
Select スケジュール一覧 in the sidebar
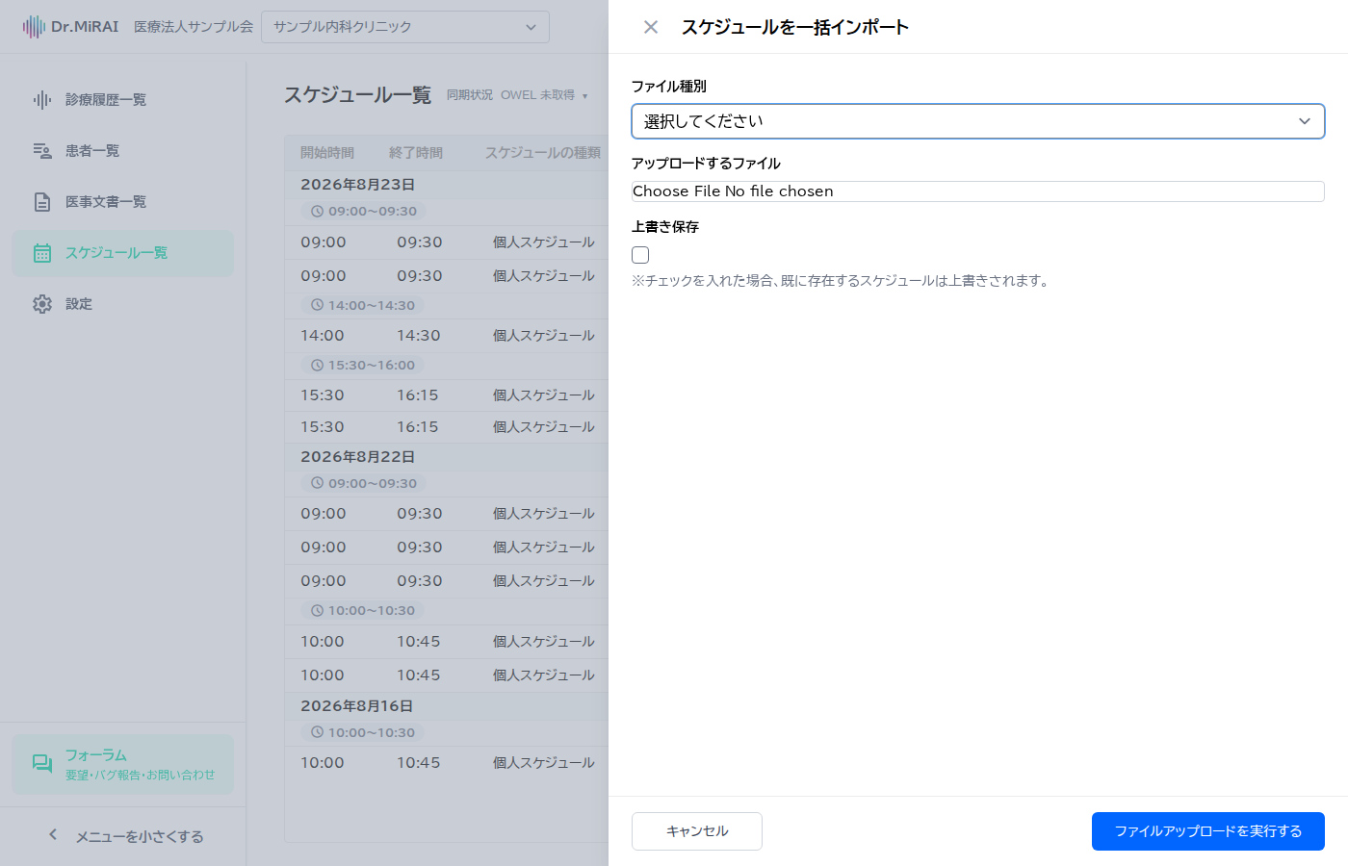point(123,253)
